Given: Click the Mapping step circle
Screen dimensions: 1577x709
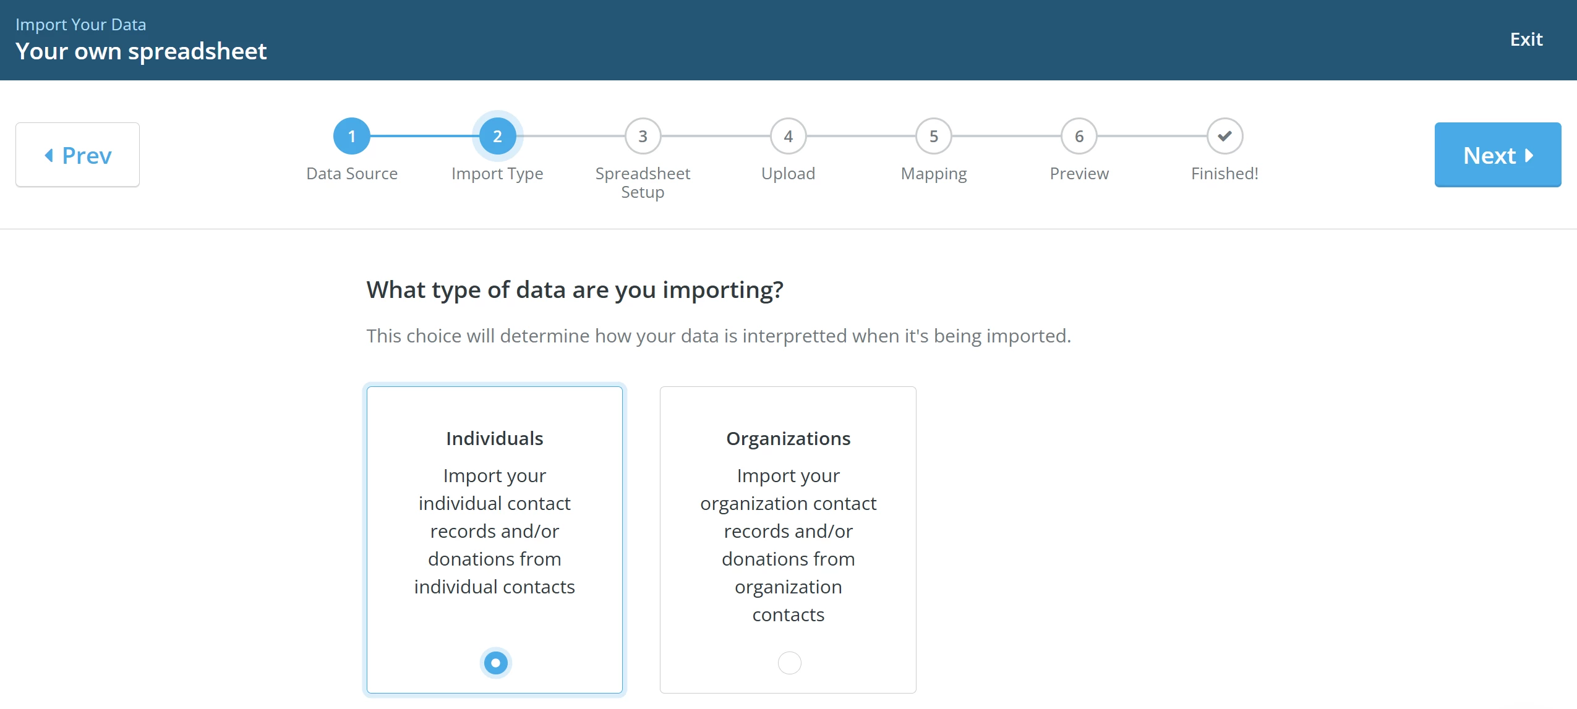Looking at the screenshot, I should 933,136.
